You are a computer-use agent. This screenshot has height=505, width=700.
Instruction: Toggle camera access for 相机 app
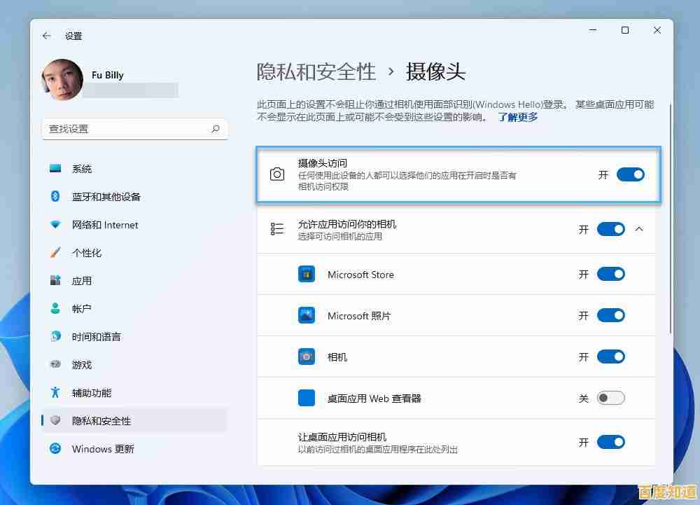610,357
